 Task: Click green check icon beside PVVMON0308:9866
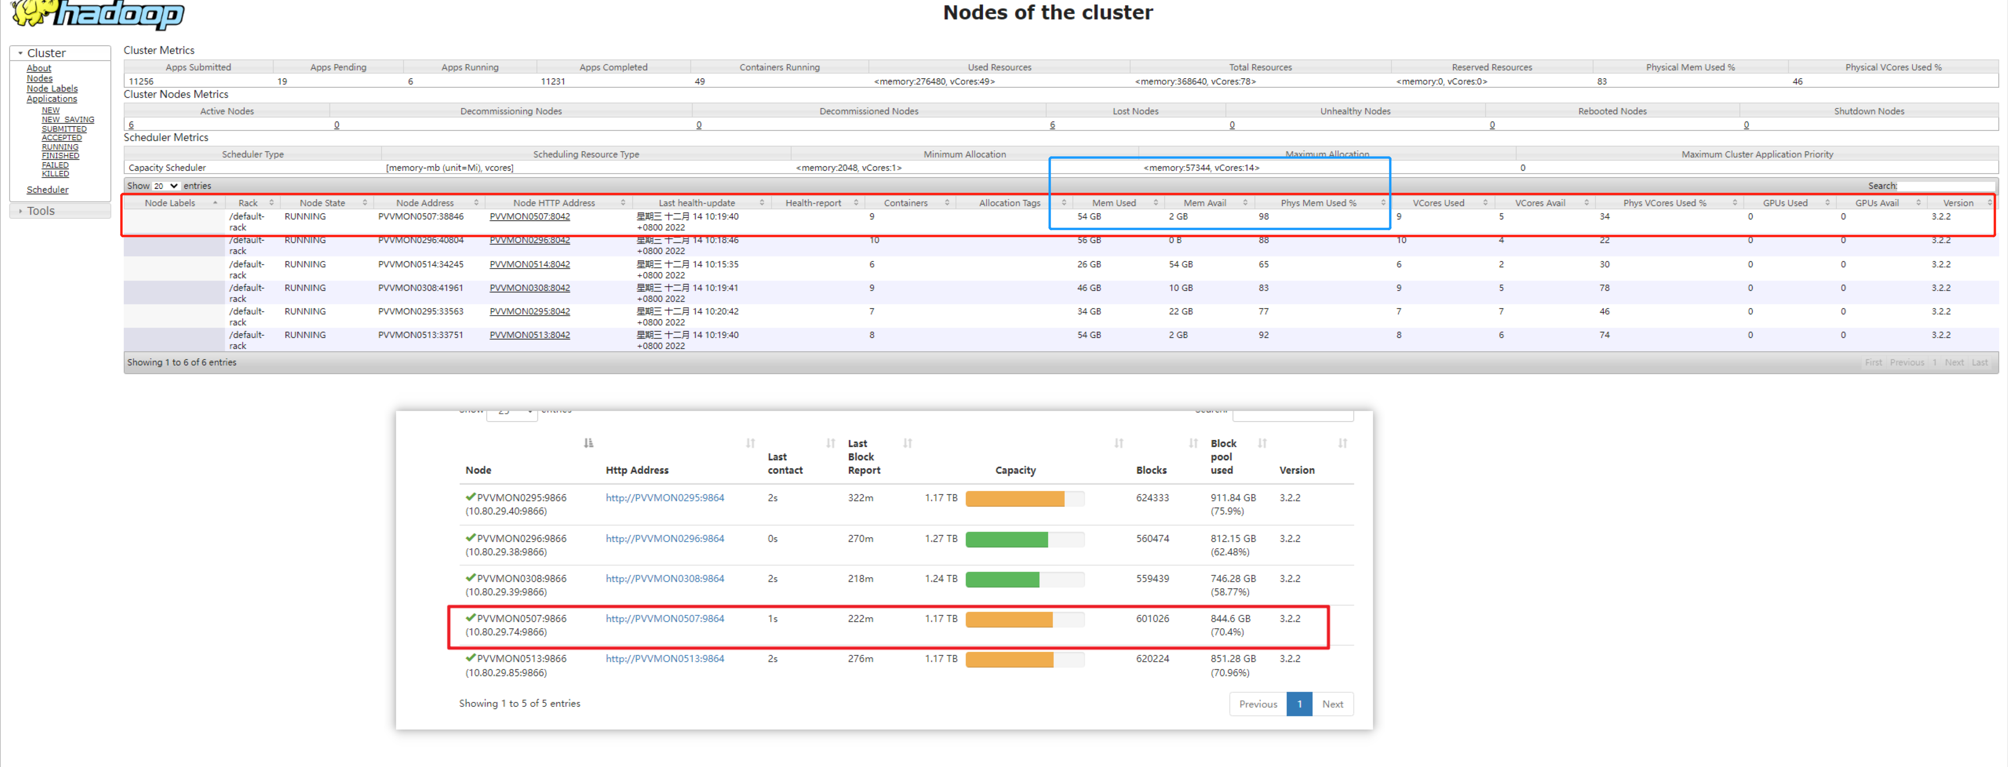click(470, 578)
